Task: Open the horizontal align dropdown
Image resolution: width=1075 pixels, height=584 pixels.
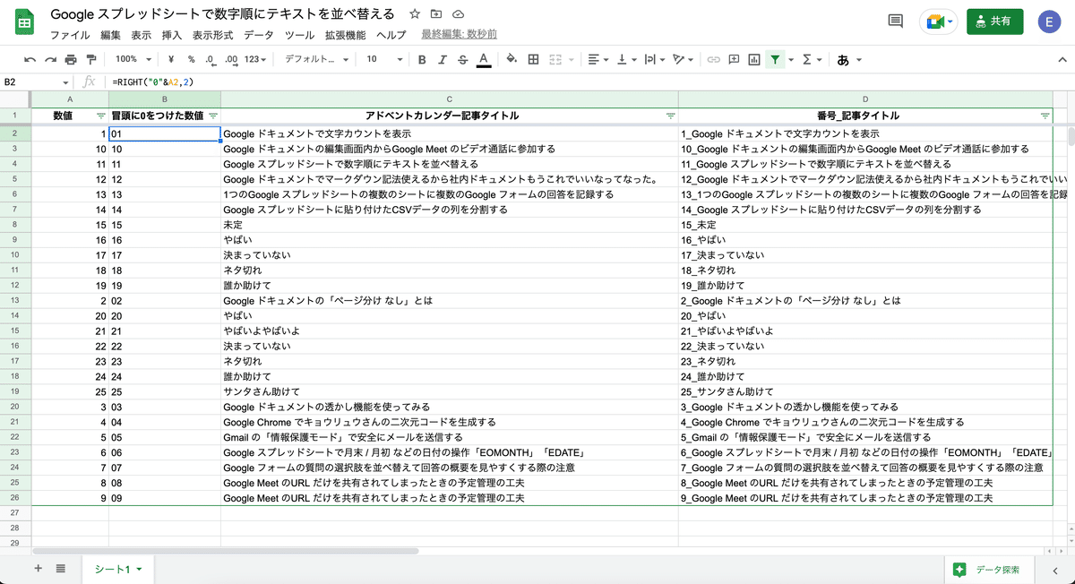Action: tap(598, 59)
